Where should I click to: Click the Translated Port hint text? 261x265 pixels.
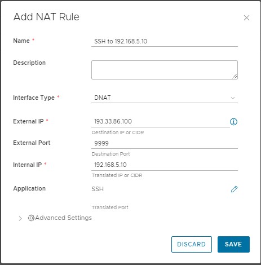(x=110, y=207)
